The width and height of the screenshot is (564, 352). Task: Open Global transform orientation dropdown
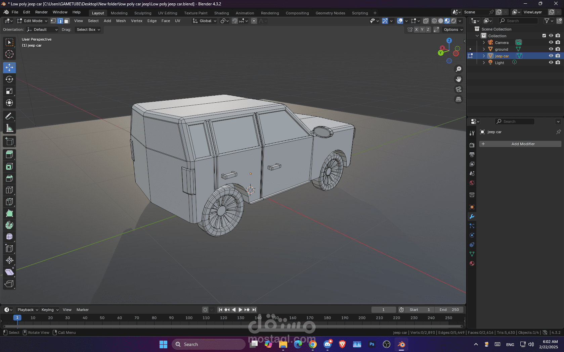[205, 21]
